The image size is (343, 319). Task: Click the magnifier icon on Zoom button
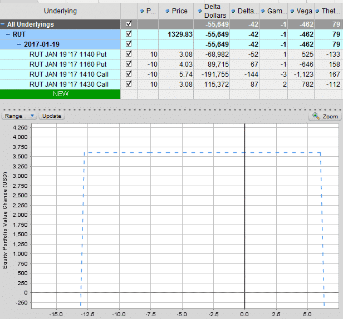click(316, 116)
